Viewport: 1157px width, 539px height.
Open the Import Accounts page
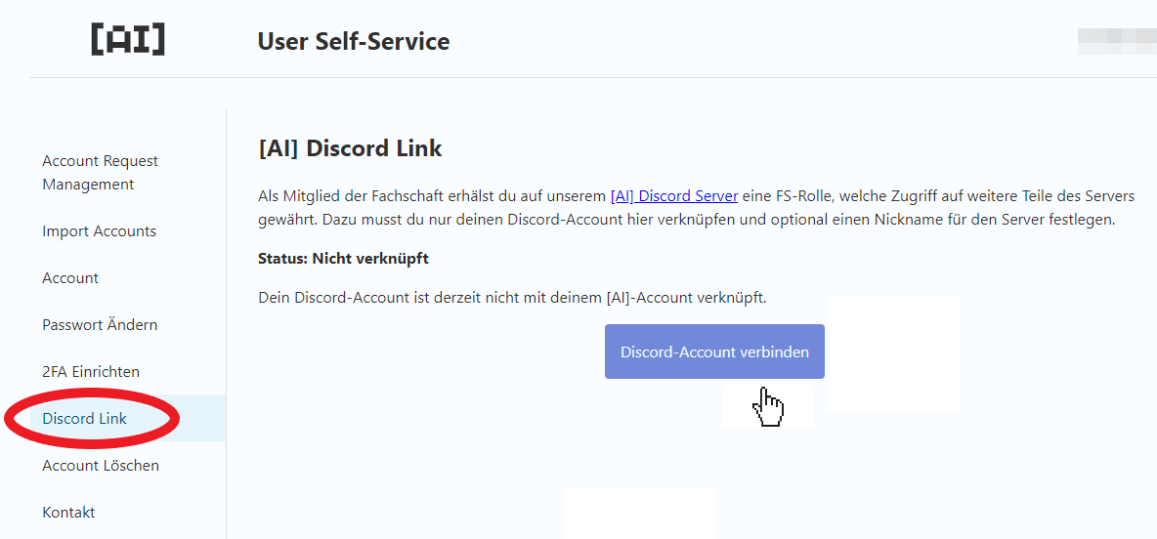tap(100, 230)
